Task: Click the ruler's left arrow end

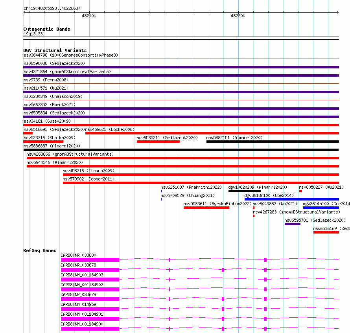Action: (25, 13)
